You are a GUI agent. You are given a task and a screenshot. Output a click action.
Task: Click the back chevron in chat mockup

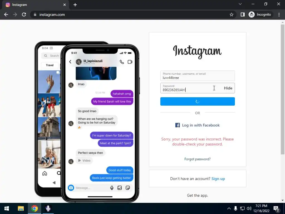[x=70, y=62]
